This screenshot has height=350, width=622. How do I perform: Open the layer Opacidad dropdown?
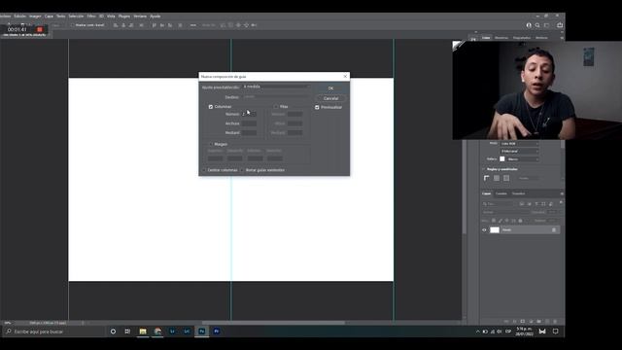pyautogui.click(x=552, y=212)
